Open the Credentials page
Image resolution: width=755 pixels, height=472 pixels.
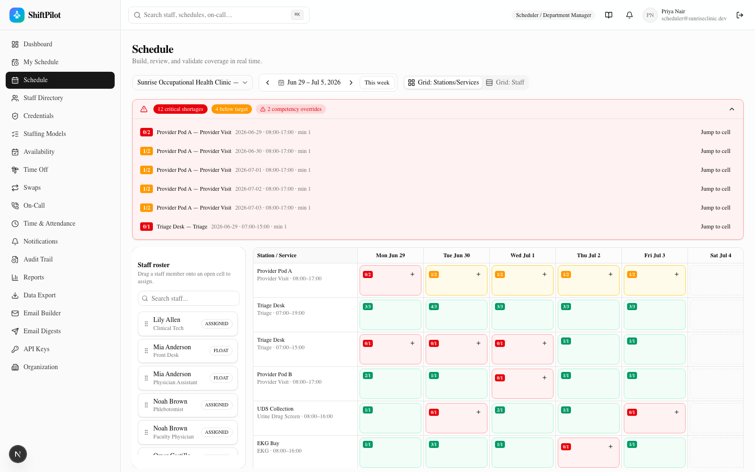(x=60, y=116)
